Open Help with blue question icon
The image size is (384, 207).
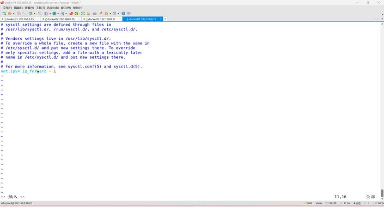coord(123,13)
